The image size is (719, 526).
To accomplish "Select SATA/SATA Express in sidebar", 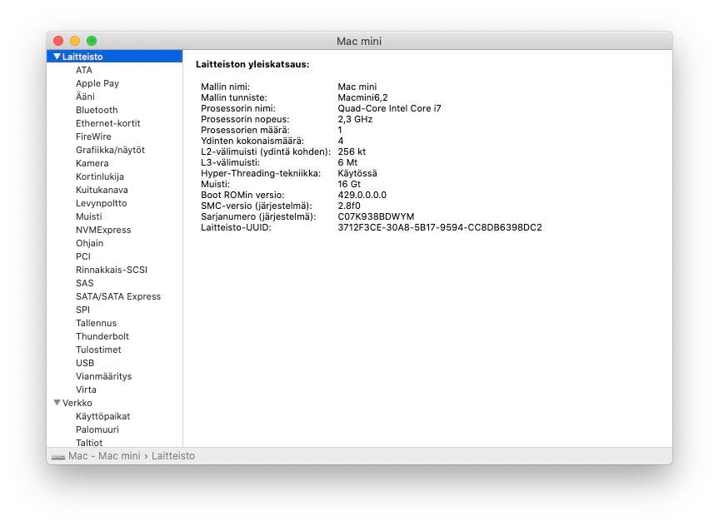I will (x=118, y=296).
